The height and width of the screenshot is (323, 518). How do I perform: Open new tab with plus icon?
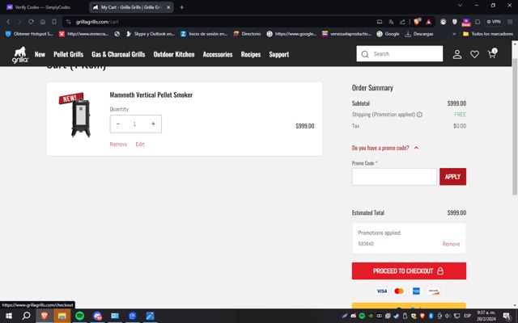181,7
